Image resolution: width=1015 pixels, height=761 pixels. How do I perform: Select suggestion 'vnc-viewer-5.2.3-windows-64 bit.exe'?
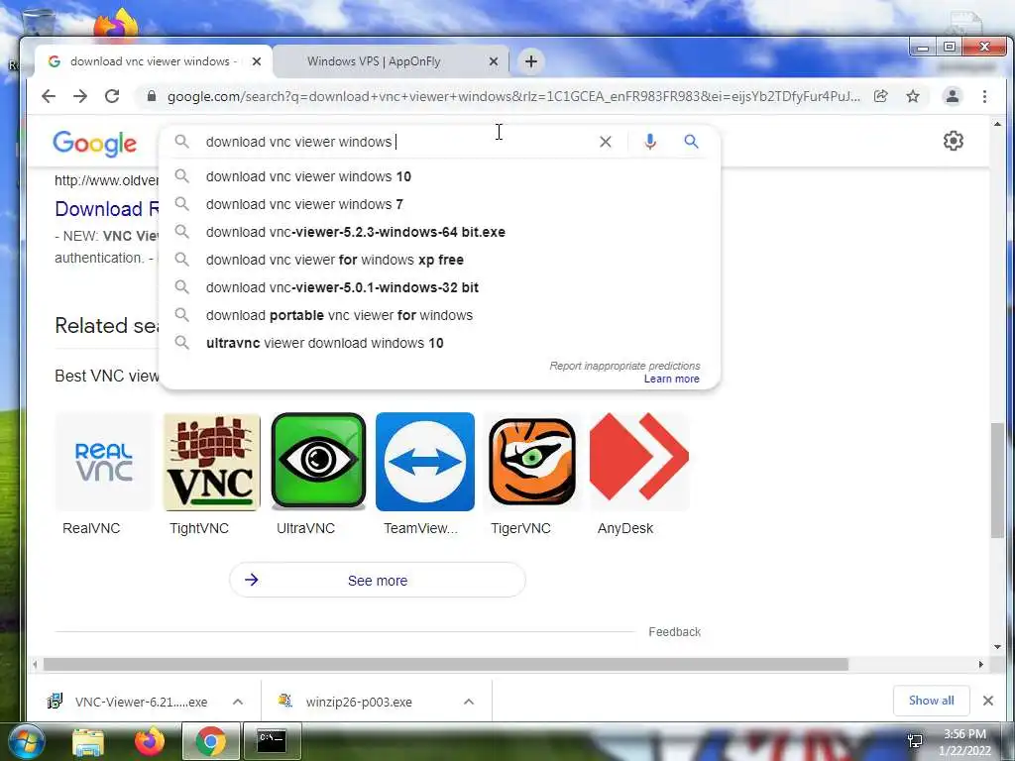tap(439, 232)
